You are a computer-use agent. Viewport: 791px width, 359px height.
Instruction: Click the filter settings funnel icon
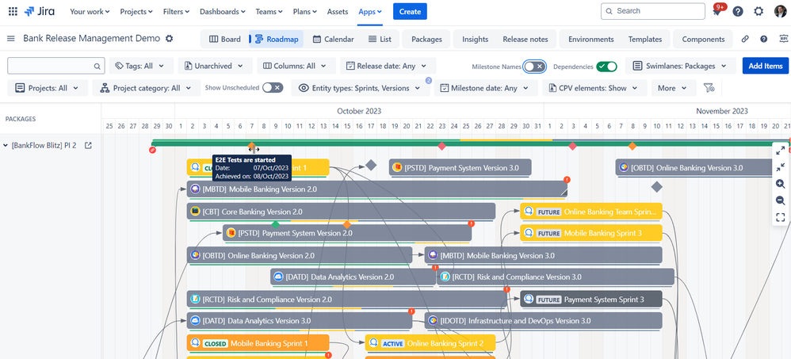click(709, 88)
